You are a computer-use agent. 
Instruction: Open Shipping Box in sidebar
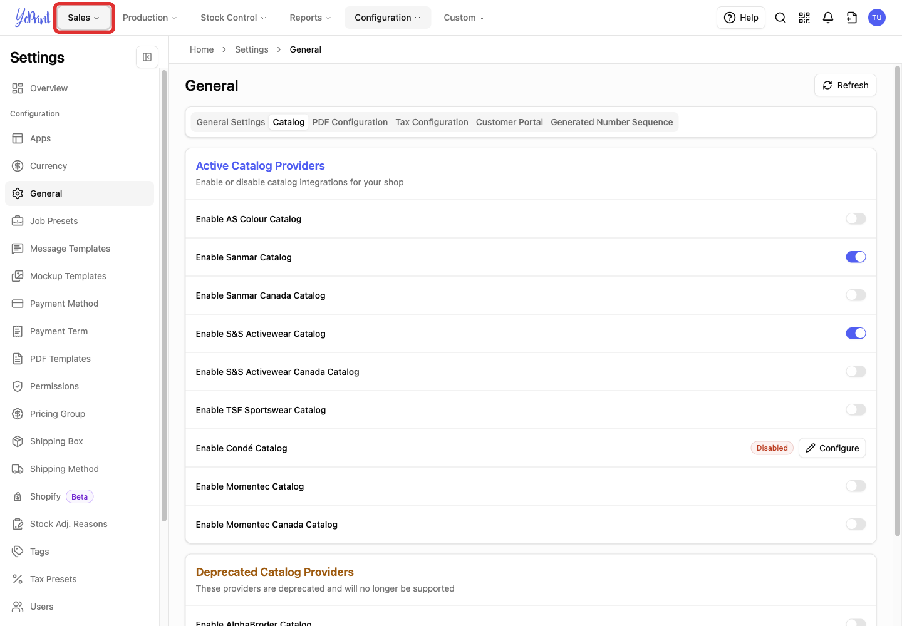[x=80, y=441]
